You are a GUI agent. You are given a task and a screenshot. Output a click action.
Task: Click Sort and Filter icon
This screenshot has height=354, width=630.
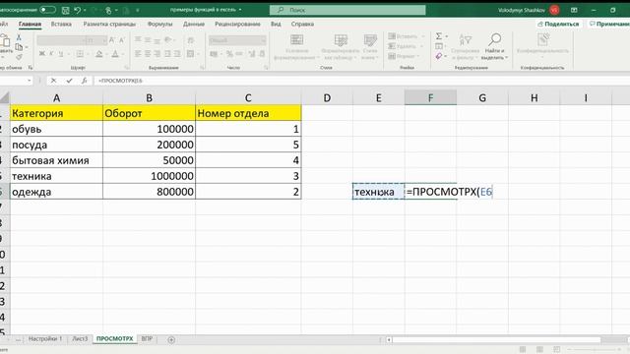click(x=466, y=40)
